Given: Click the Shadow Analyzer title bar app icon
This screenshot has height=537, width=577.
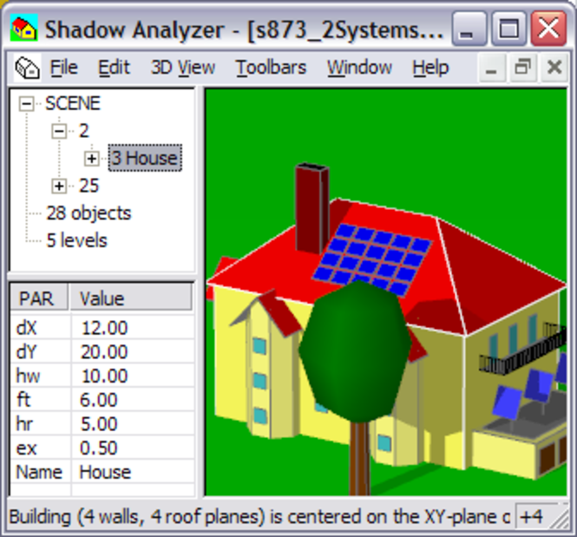Looking at the screenshot, I should click(x=24, y=28).
